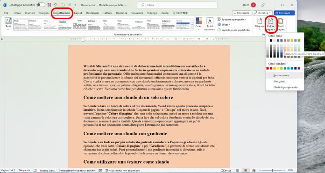Expand the undo history dropdown arrow
Image resolution: width=325 pixels, height=173 pixels.
point(59,5)
